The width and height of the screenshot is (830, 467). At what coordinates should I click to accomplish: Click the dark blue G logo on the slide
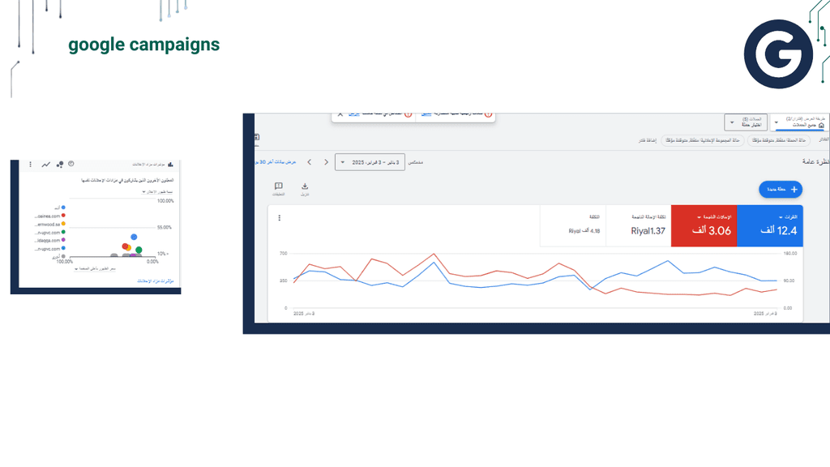click(778, 54)
